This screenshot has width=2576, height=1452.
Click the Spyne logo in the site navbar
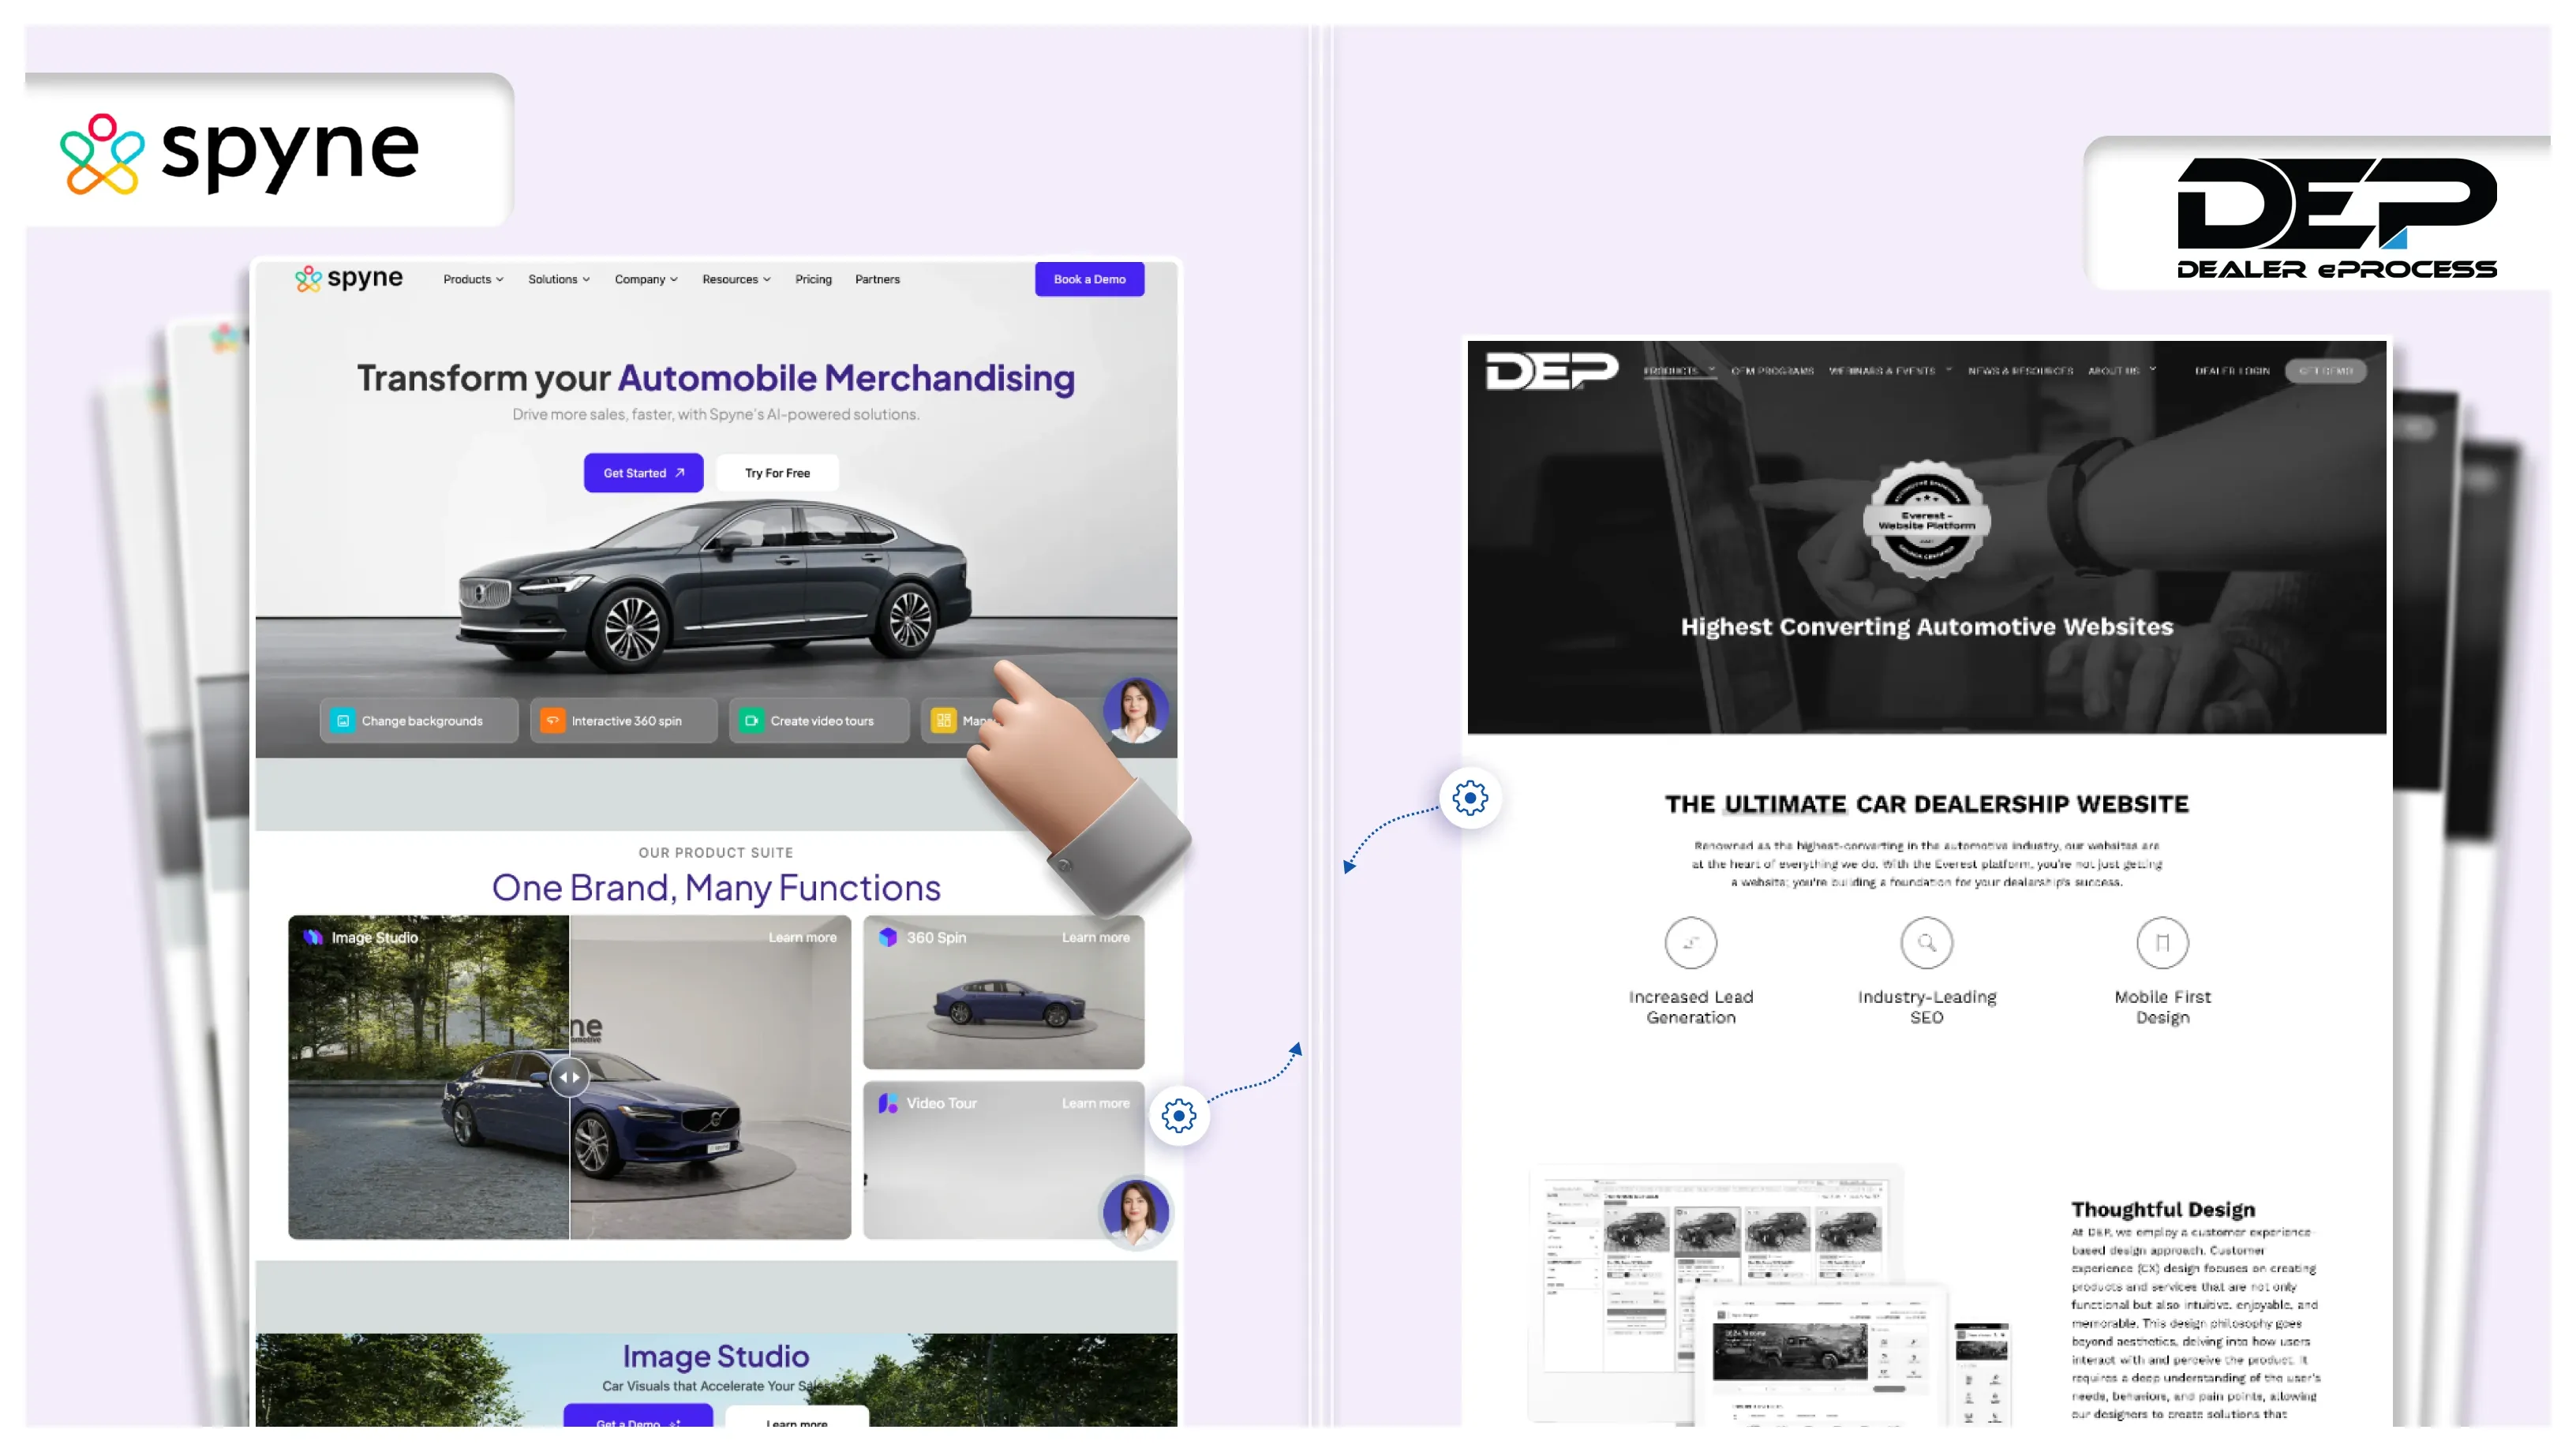point(349,278)
